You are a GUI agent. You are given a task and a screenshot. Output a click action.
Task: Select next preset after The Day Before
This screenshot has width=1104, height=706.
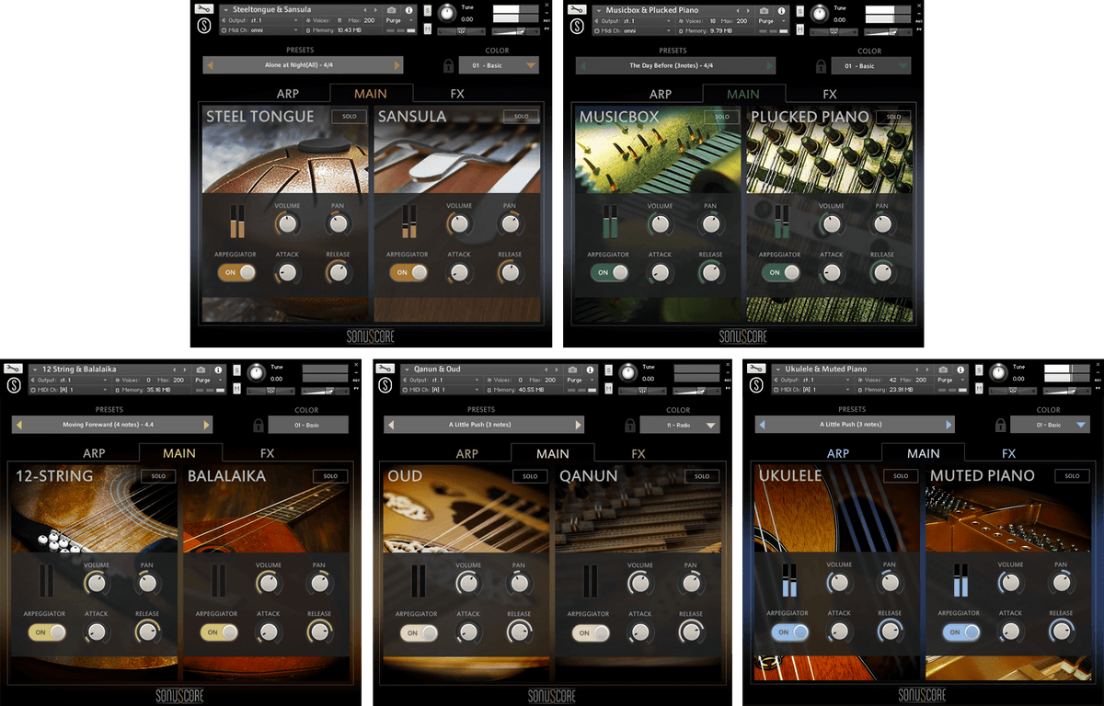click(770, 66)
